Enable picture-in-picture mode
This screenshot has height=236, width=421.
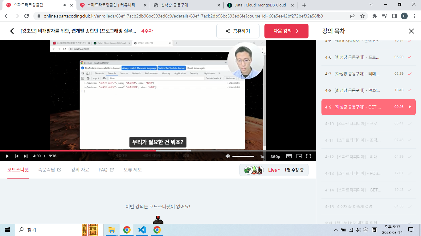[x=299, y=156]
